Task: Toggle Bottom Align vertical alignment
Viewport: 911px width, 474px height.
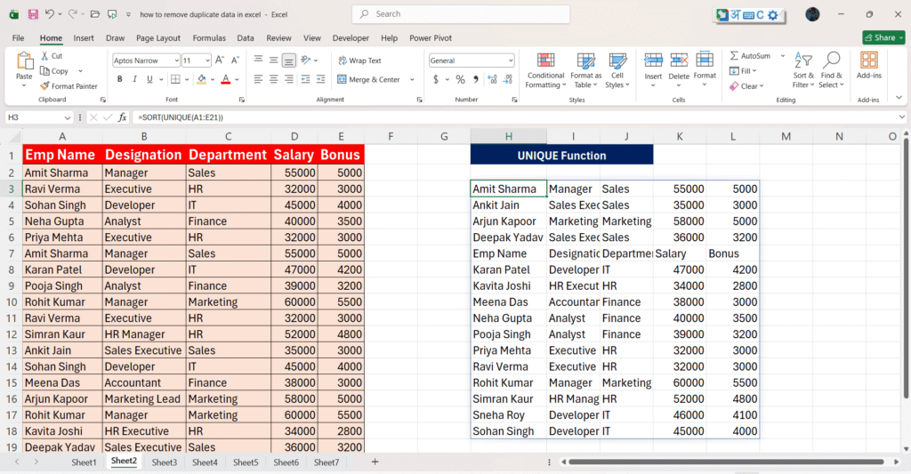Action: click(x=289, y=60)
